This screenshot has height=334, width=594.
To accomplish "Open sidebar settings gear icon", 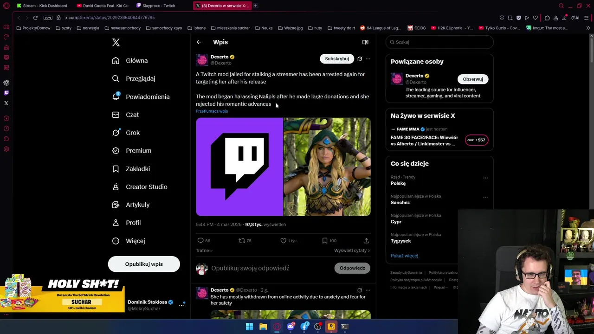I will click(6, 149).
